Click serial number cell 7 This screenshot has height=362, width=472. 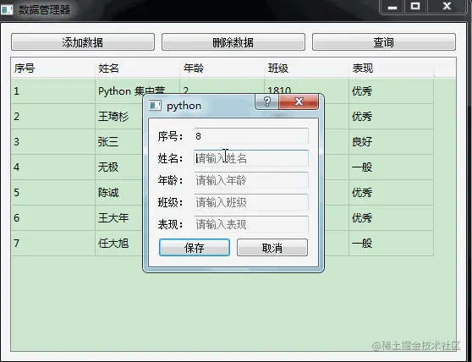[53, 243]
